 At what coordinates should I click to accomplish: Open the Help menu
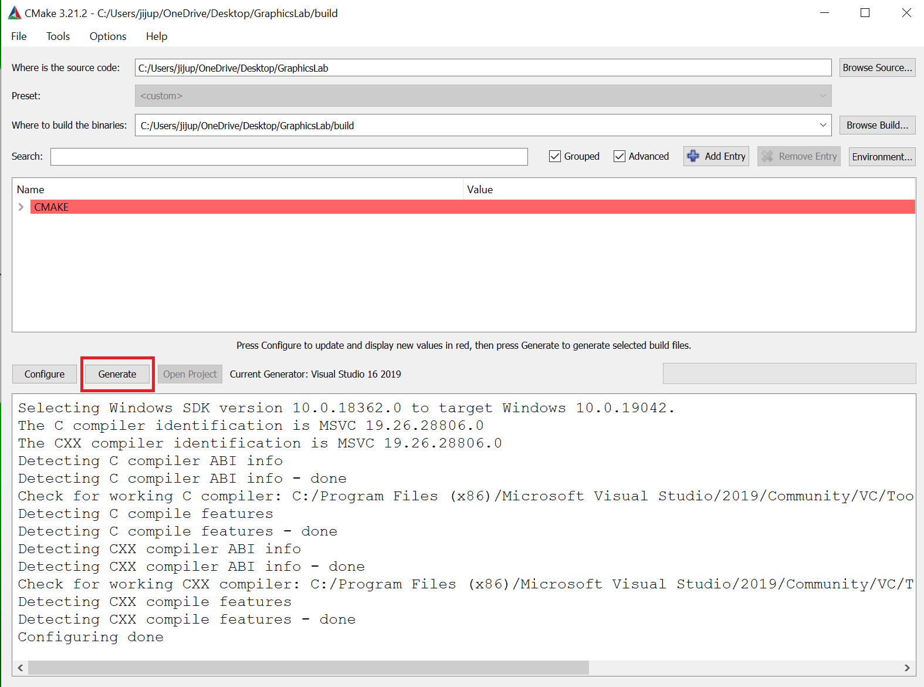click(157, 36)
